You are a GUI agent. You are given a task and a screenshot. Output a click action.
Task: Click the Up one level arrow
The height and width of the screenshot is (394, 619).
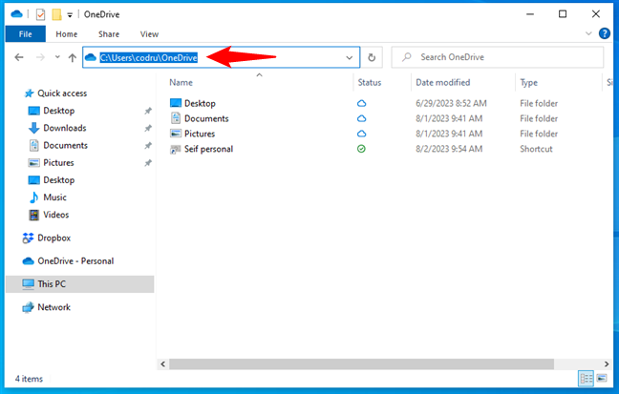click(x=72, y=57)
